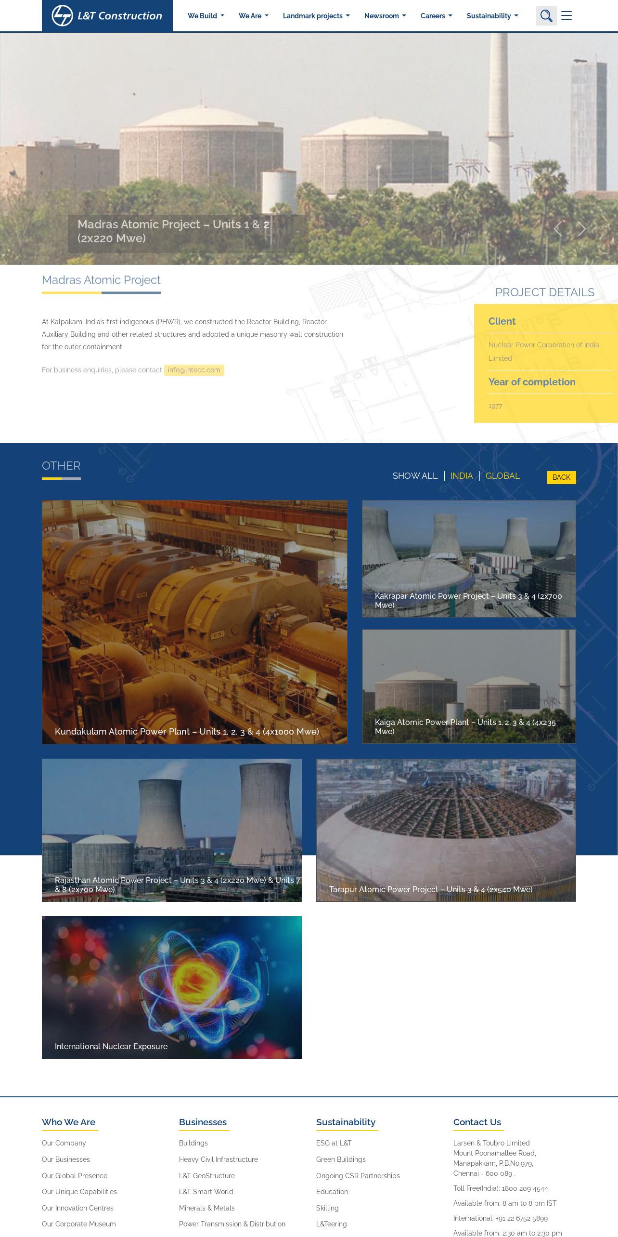Click the Businesses footer heading

pos(203,1122)
